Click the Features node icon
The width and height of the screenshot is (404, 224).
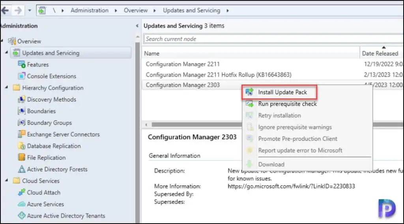click(22, 64)
